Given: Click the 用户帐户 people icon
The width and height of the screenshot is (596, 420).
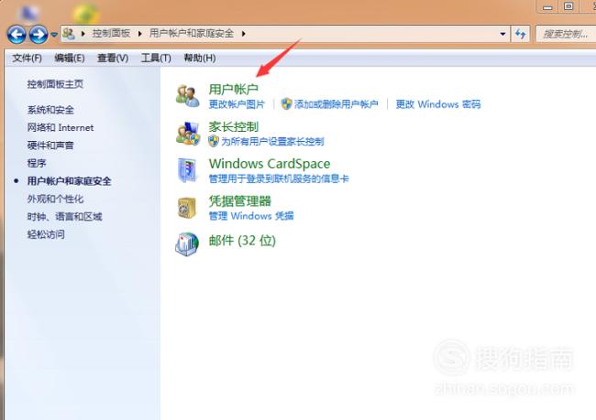Looking at the screenshot, I should 187,95.
